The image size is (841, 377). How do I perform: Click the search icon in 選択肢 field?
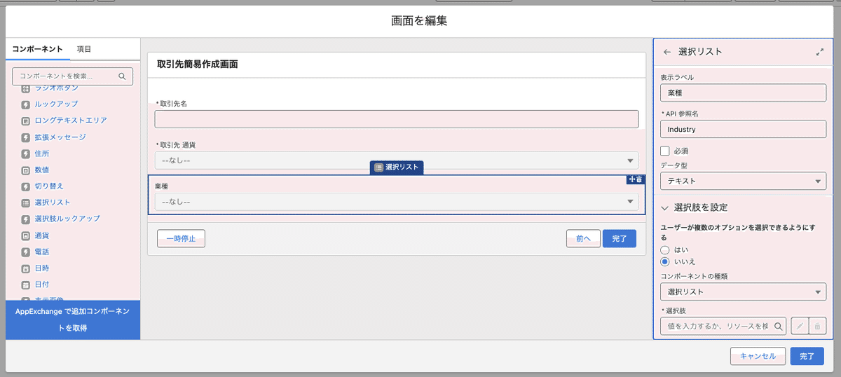778,326
